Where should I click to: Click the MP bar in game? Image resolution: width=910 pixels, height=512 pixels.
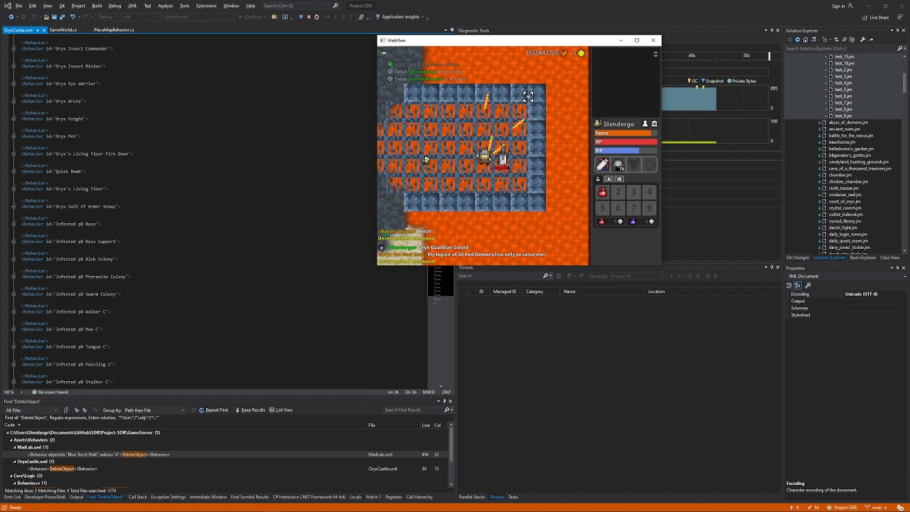click(x=626, y=150)
